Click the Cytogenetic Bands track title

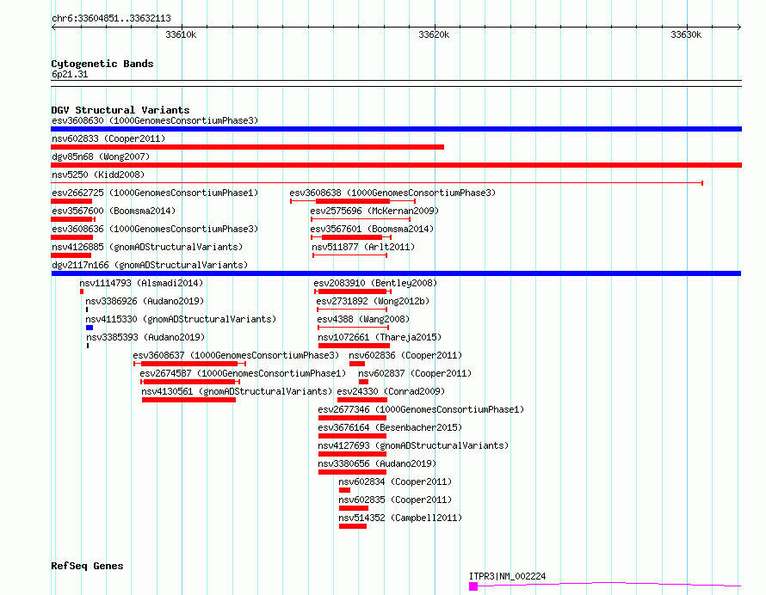(102, 64)
